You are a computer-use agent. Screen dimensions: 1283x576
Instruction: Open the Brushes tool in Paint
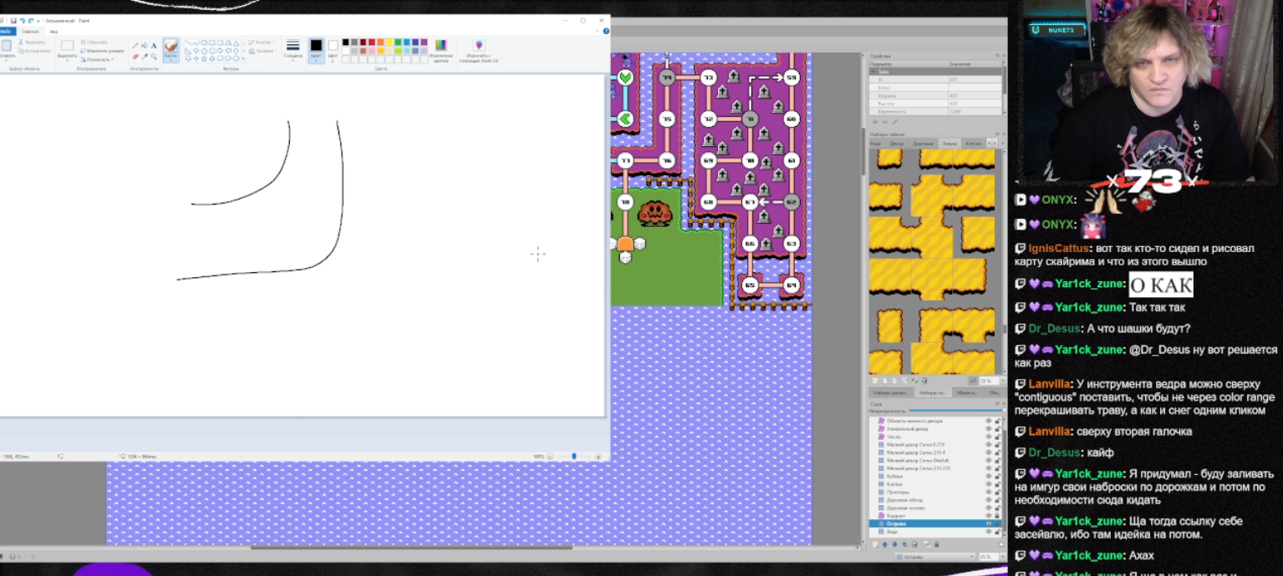[x=171, y=50]
